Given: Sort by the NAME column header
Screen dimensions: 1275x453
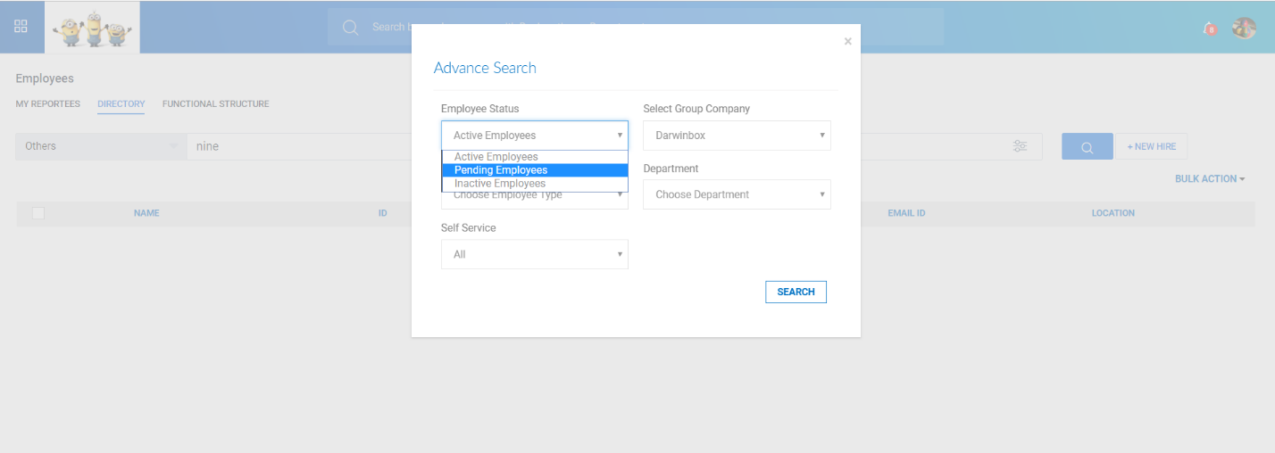Looking at the screenshot, I should pos(146,214).
